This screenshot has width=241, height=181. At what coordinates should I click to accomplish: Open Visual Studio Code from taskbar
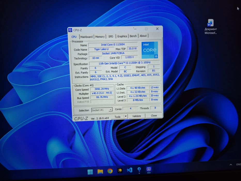(130, 170)
